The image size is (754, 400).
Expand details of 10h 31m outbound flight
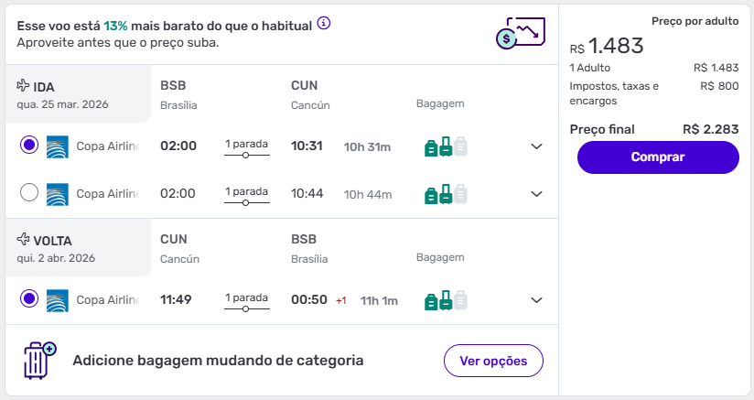pyautogui.click(x=537, y=146)
